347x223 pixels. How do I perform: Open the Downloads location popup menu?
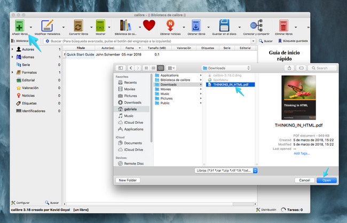pos(226,68)
